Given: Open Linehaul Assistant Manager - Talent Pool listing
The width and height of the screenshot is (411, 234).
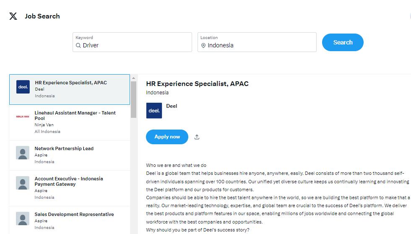Looking at the screenshot, I should 70,122.
